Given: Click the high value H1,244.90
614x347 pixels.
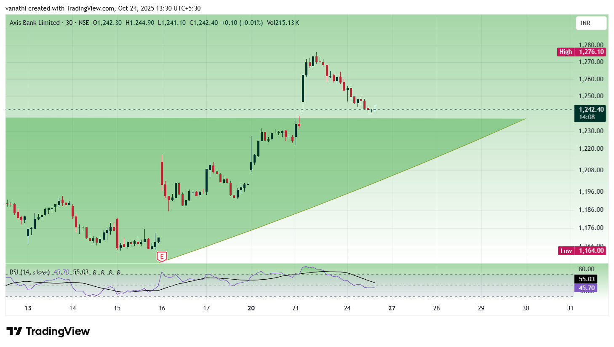Looking at the screenshot, I should pyautogui.click(x=140, y=23).
